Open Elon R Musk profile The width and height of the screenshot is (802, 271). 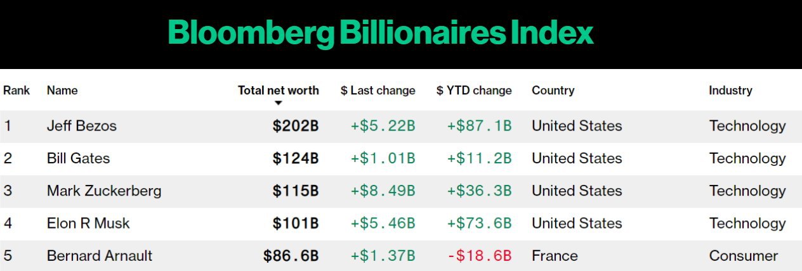(x=88, y=223)
